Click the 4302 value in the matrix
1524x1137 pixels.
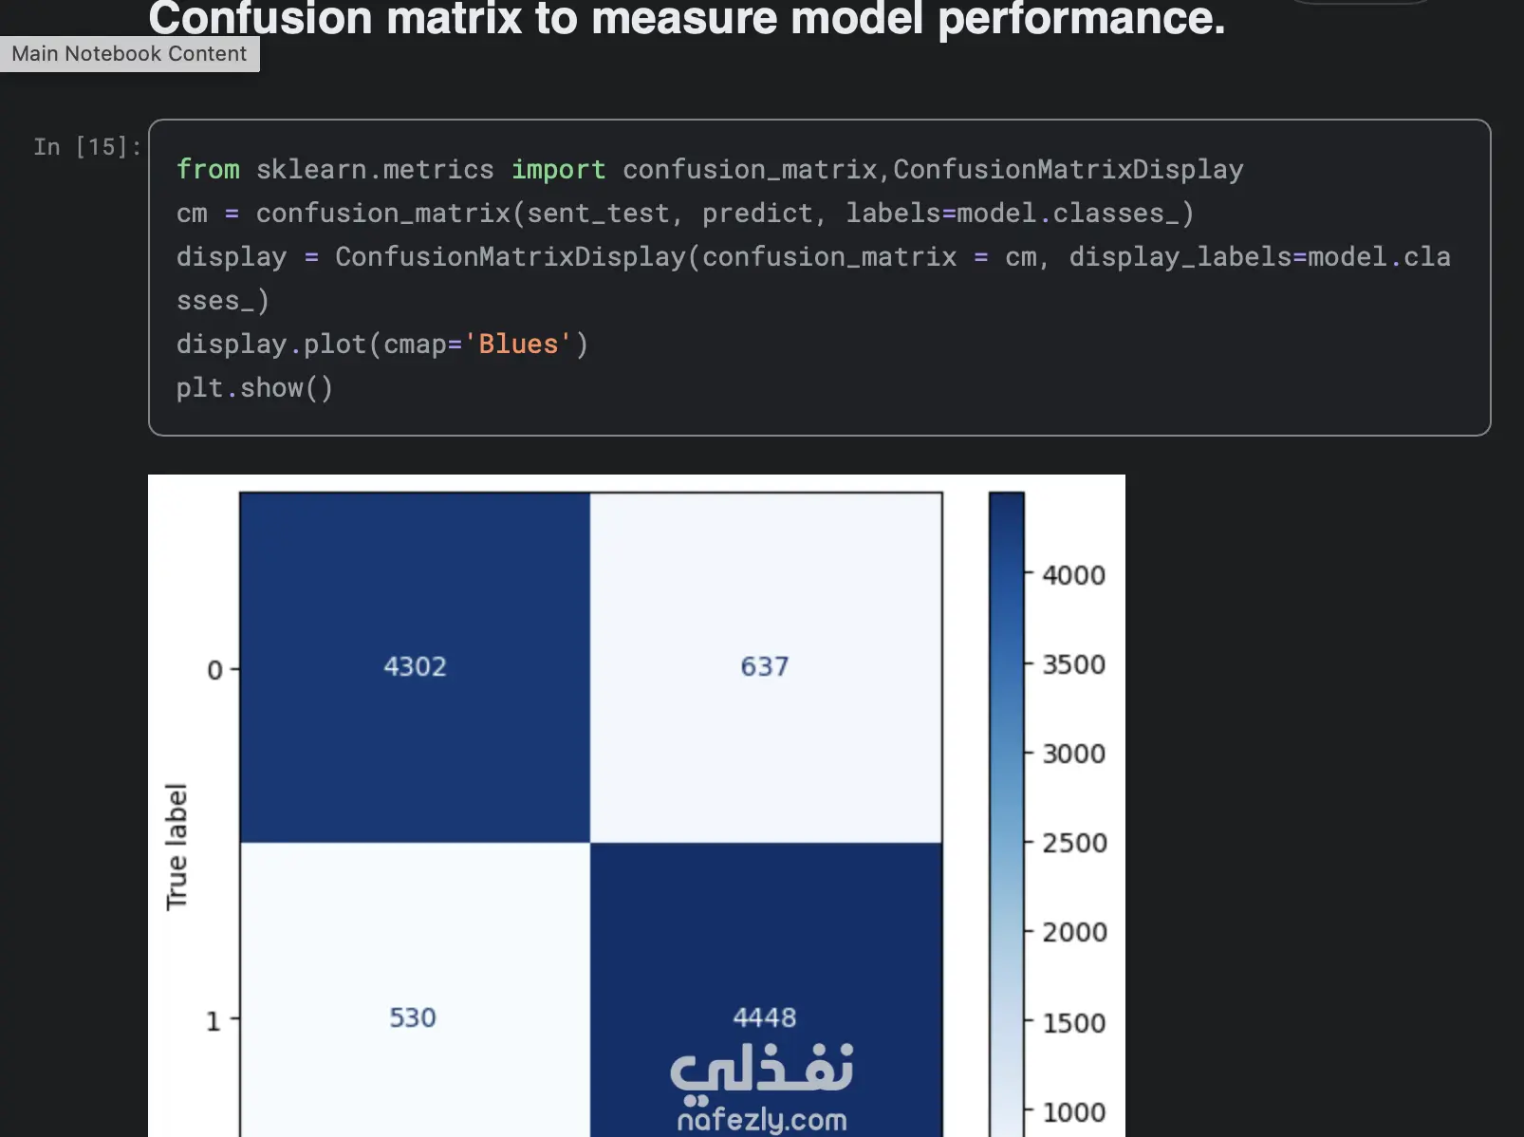(x=415, y=666)
